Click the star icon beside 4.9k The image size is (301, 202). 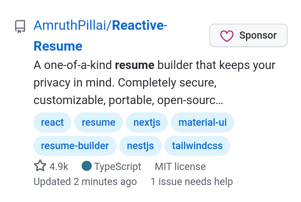pyautogui.click(x=40, y=166)
